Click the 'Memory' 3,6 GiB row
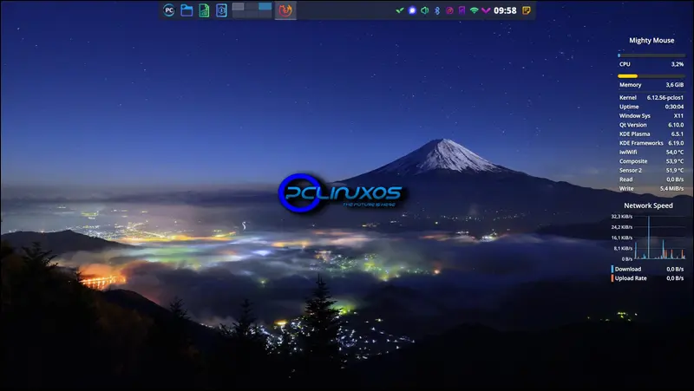694x391 pixels. click(651, 85)
